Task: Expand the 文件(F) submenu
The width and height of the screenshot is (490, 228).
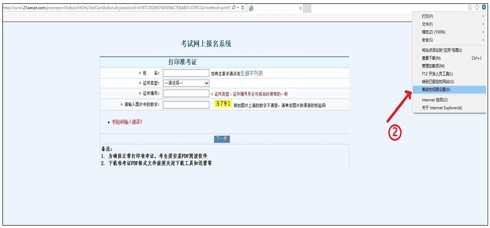Action: click(x=449, y=24)
